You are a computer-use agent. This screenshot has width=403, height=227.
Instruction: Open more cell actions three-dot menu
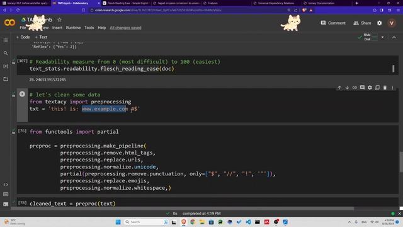click(x=392, y=88)
